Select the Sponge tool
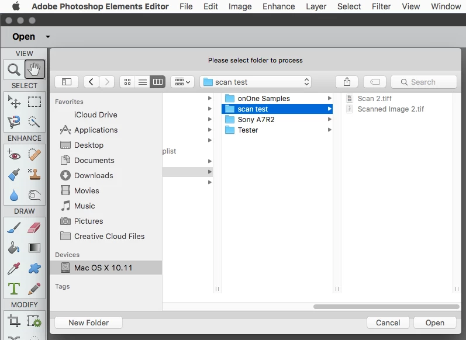Viewport: 466px width, 340px height. click(34, 195)
